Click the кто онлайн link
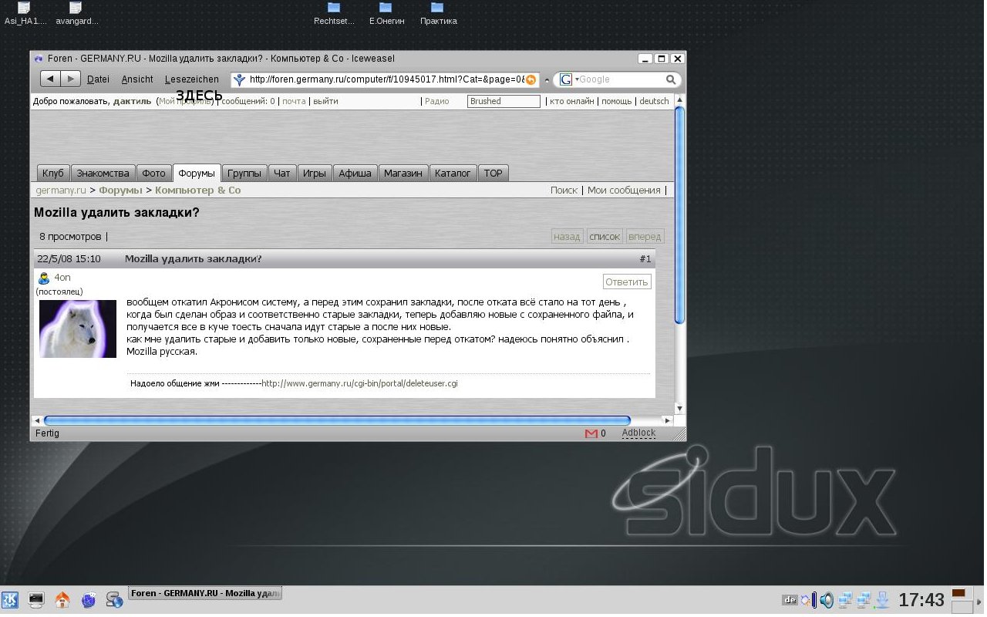 pyautogui.click(x=571, y=101)
